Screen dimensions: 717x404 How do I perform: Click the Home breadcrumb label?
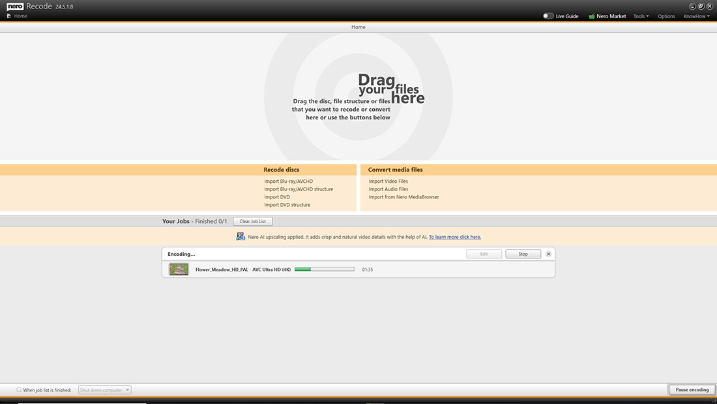[21, 16]
